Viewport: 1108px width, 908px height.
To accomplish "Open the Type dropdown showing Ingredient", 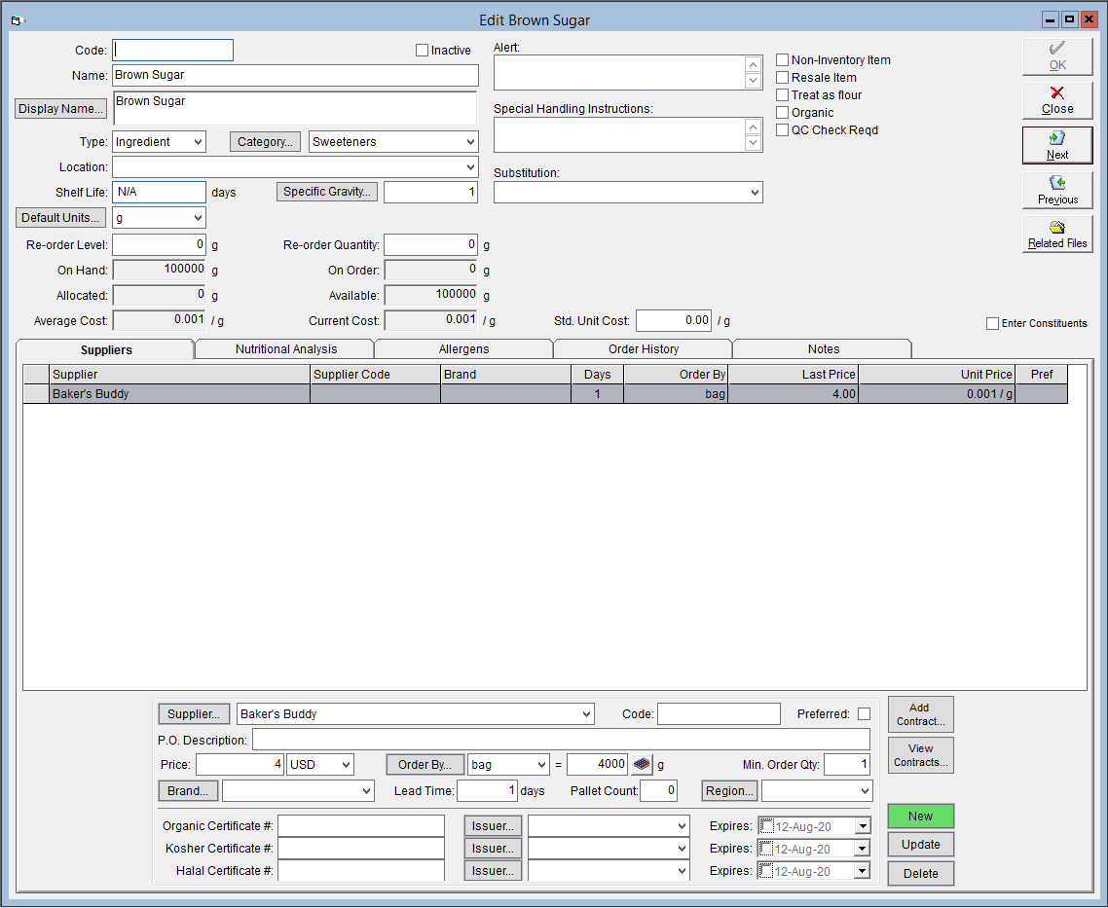I will coord(199,142).
